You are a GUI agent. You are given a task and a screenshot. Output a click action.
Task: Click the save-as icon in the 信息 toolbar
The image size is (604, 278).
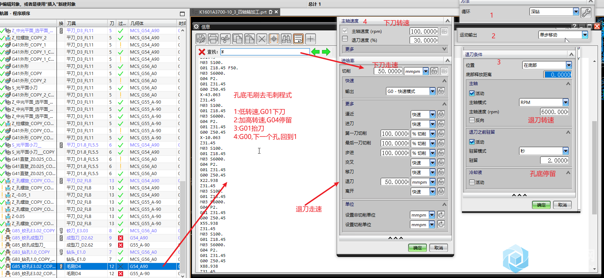pos(201,39)
